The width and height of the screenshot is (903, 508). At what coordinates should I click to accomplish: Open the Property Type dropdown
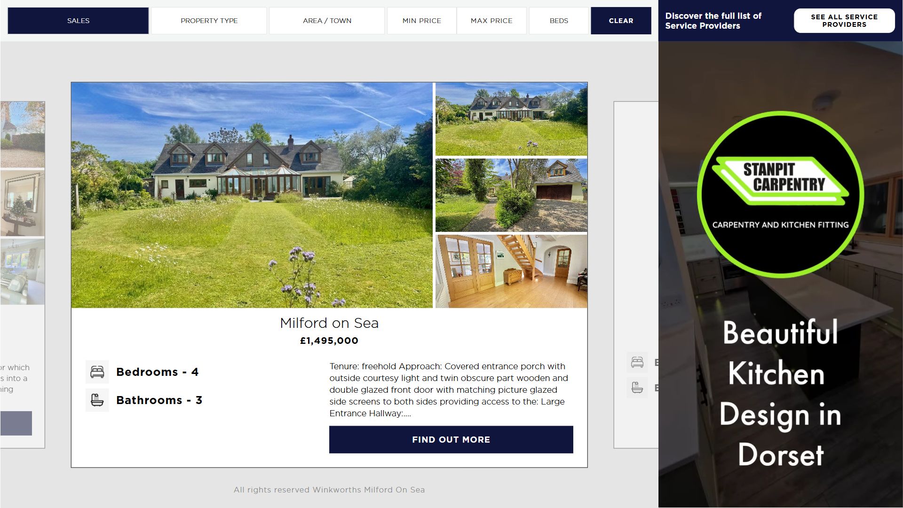click(x=209, y=21)
